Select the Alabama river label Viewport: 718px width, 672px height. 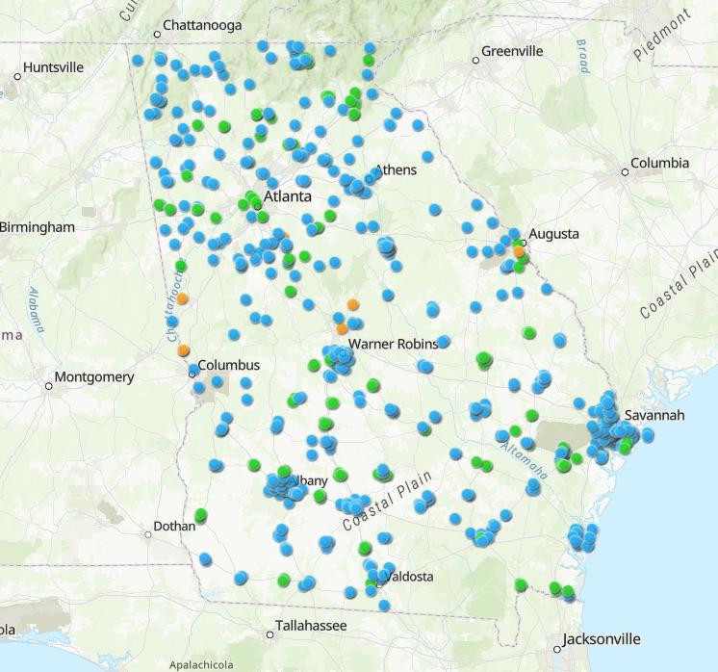point(36,310)
